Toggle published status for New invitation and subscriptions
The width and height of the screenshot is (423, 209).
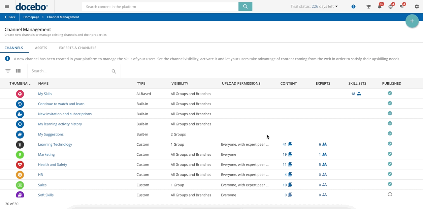coord(390,113)
